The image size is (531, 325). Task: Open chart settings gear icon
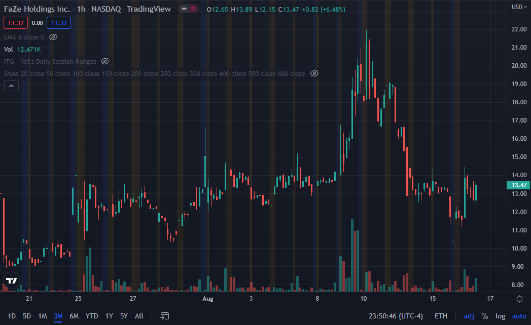(x=519, y=299)
